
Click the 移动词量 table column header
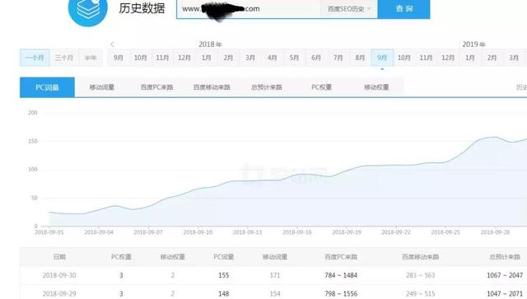[x=275, y=257]
